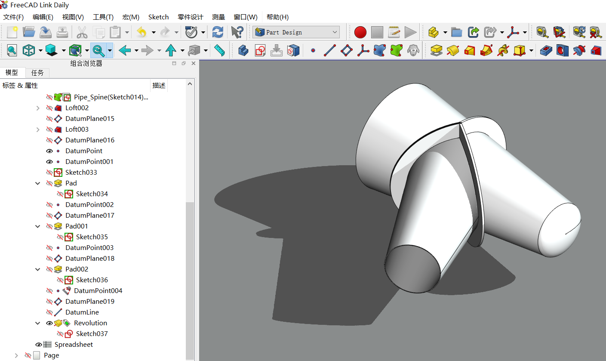Collapse the Pad001 tree node
Viewport: 606px width, 361px height.
pos(38,226)
